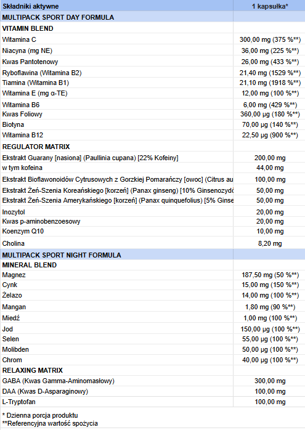Click the Koenzym Q10 label
Viewport: 305px width, 430px height.
tap(23, 231)
